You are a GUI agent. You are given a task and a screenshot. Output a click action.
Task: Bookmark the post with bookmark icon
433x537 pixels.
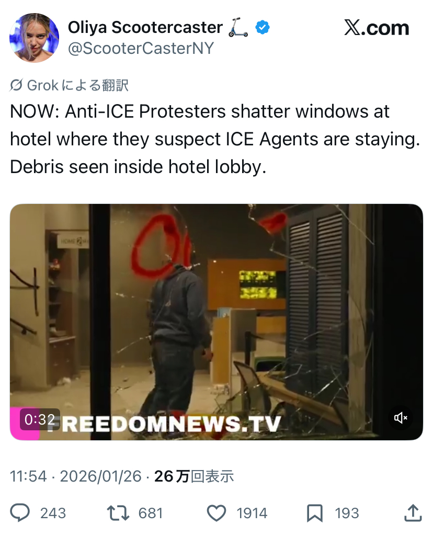point(314,513)
